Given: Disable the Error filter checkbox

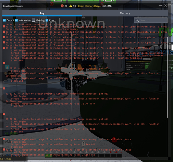Looking at the screenshot, I should click(47, 20).
